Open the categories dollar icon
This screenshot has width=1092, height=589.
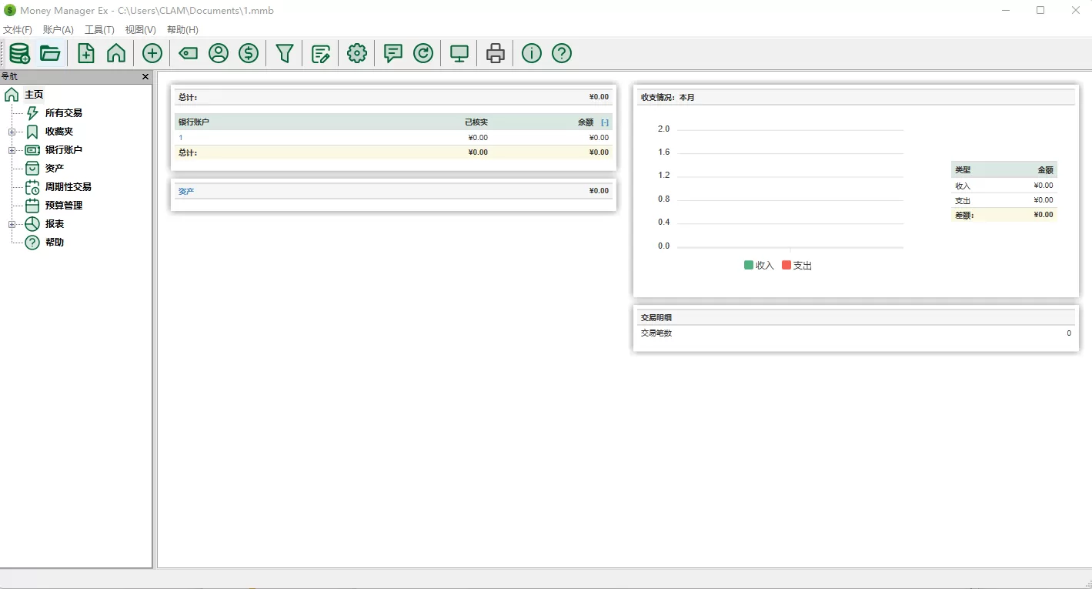(248, 53)
